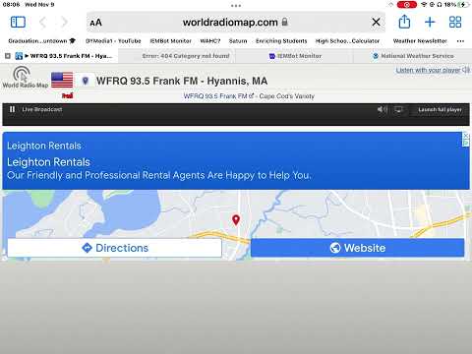
Task: Open the IEMBot Monitor bookmark
Action: coord(170,41)
